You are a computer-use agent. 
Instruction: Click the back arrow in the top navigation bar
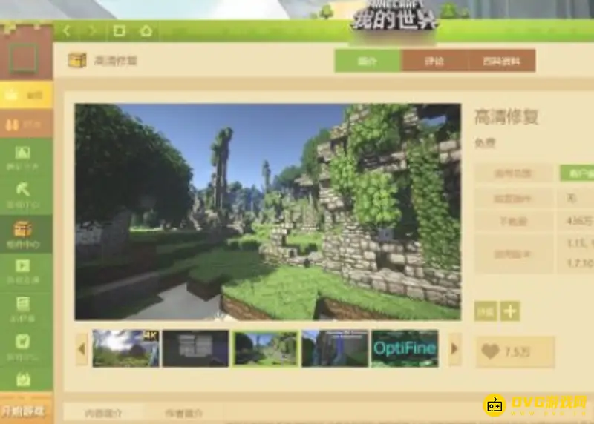coord(68,30)
